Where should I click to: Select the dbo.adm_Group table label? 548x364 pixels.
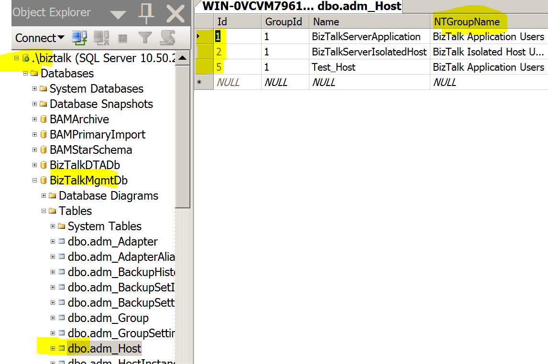[x=109, y=318]
